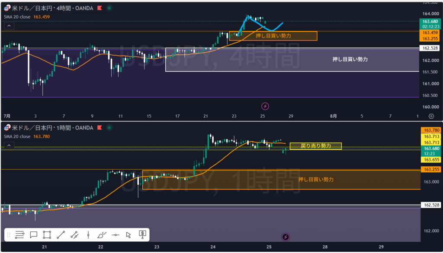This screenshot has width=443, height=253.
Task: Click the orange 163.255 label on 4-hour axis
Action: tap(430, 39)
